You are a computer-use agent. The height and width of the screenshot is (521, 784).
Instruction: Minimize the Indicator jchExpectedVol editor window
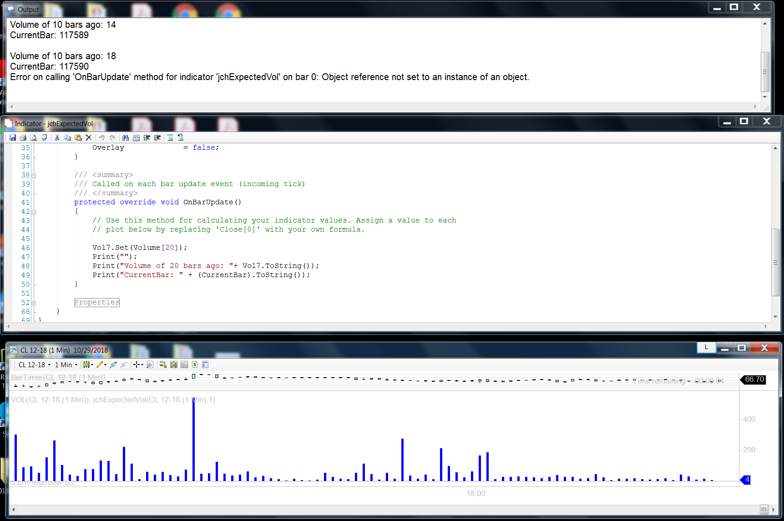coord(727,121)
